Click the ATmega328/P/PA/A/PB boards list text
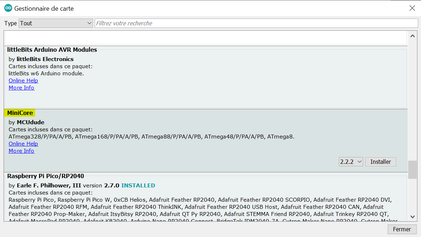 (x=152, y=137)
